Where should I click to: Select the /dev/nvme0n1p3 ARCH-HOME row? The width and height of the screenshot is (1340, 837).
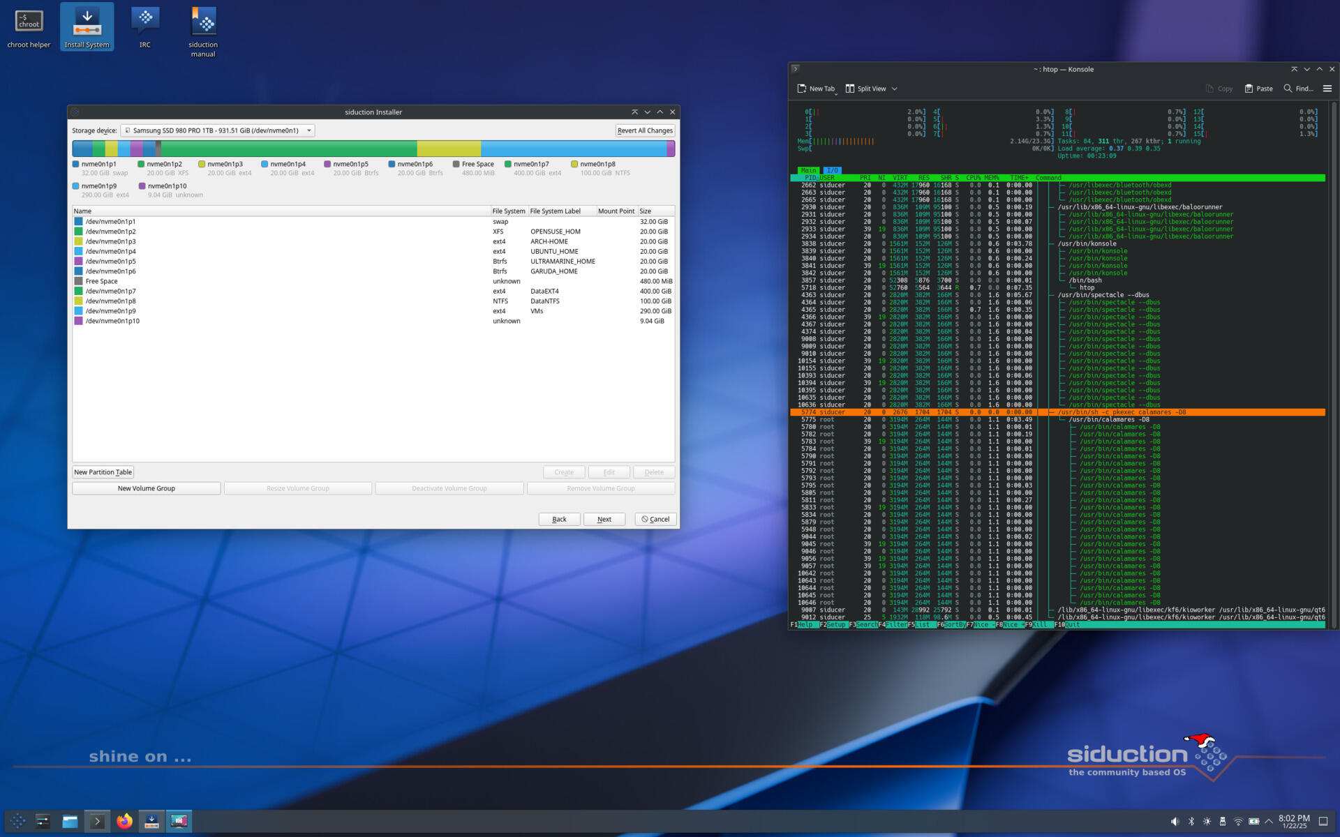point(373,241)
